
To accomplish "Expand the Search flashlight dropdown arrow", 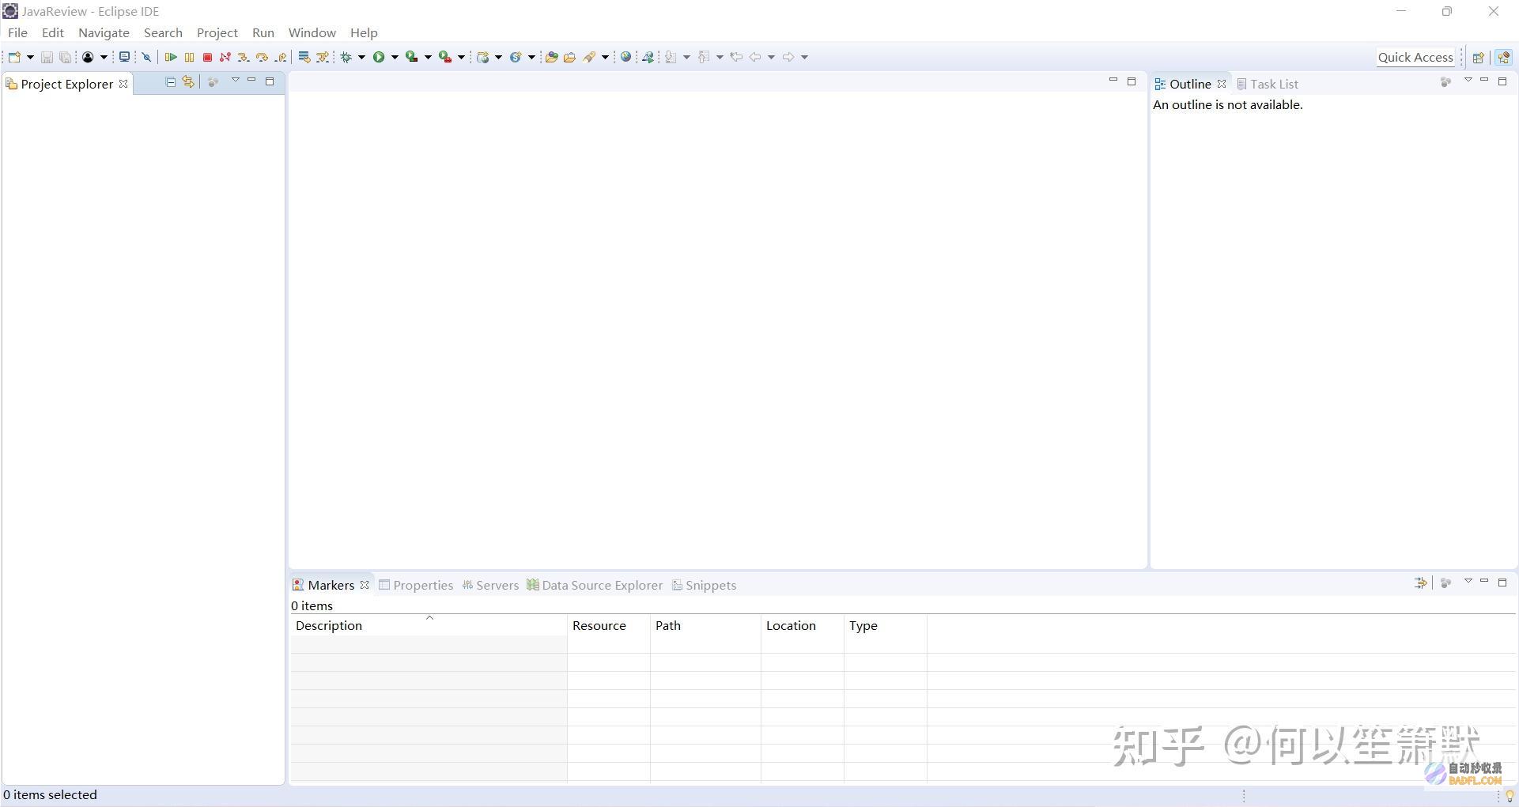I will 605,57.
